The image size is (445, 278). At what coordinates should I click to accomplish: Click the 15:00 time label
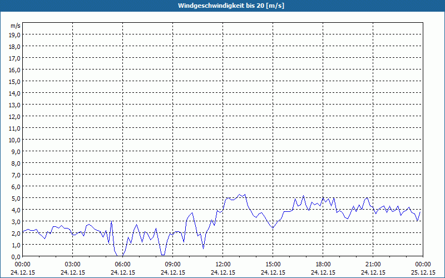click(x=273, y=265)
